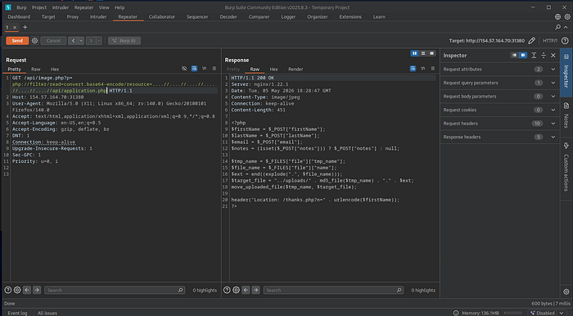573x316 pixels.
Task: Open Notes side tab
Action: click(566, 117)
